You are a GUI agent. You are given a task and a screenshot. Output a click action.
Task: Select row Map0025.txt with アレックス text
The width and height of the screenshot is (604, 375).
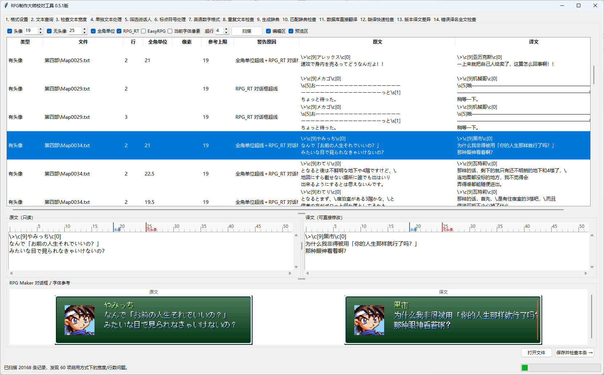(298, 60)
